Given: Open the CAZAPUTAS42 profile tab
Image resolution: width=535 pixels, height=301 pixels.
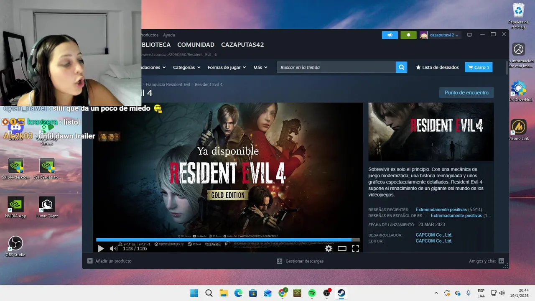Looking at the screenshot, I should 242,45.
